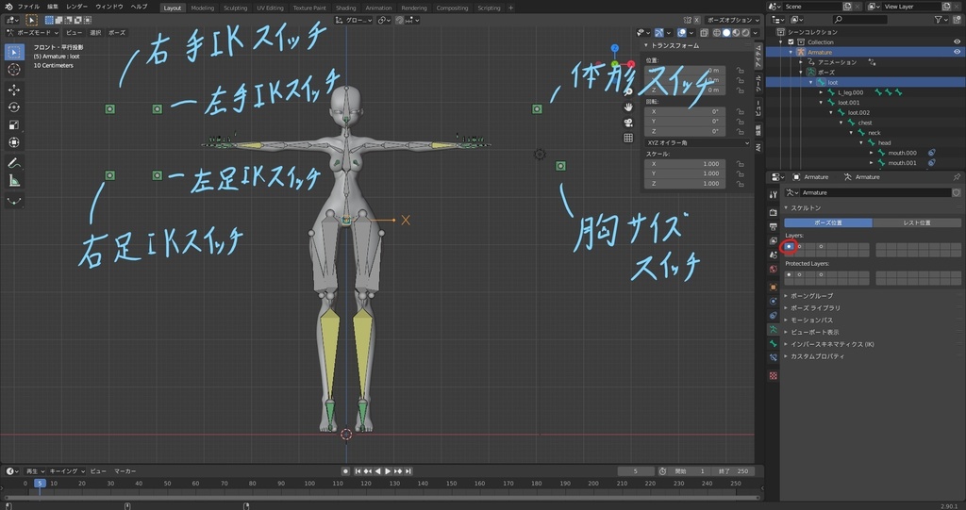966x510 pixels.
Task: Open the ファイル menu
Action: point(28,7)
